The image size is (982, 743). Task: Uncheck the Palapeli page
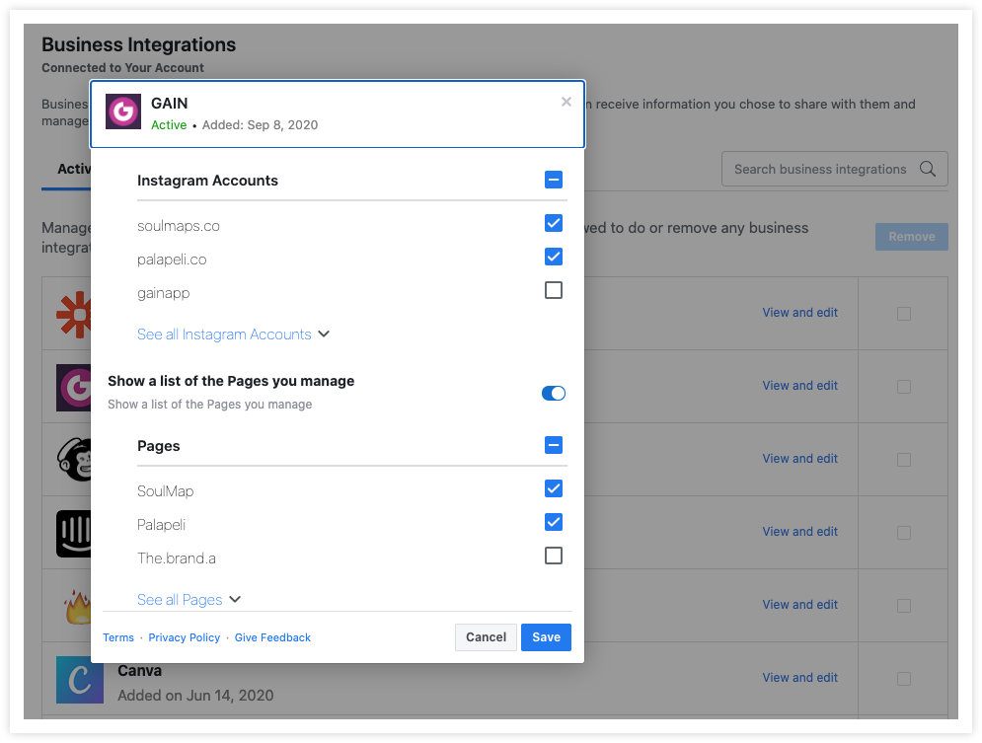point(554,522)
